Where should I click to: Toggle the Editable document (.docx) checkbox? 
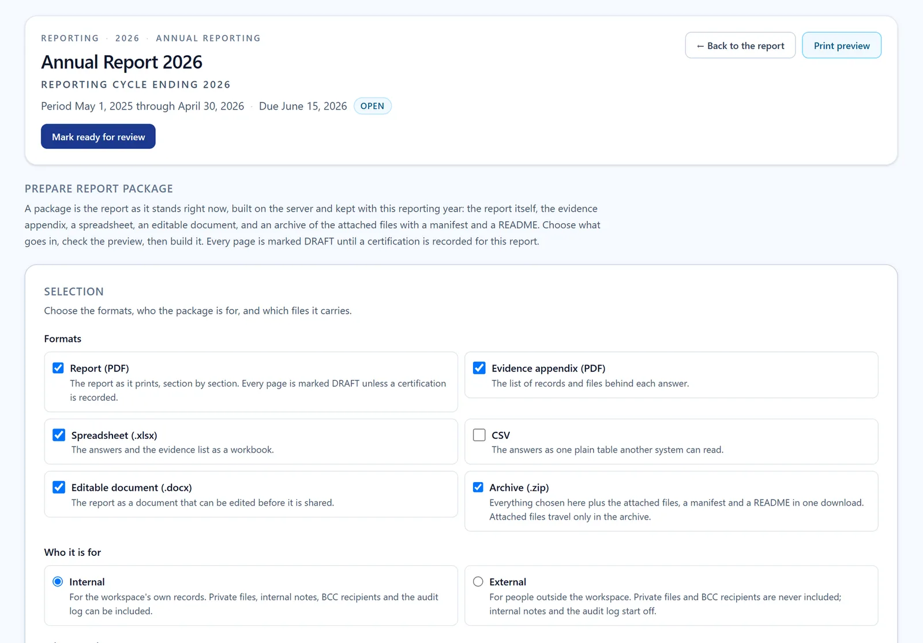(x=59, y=487)
